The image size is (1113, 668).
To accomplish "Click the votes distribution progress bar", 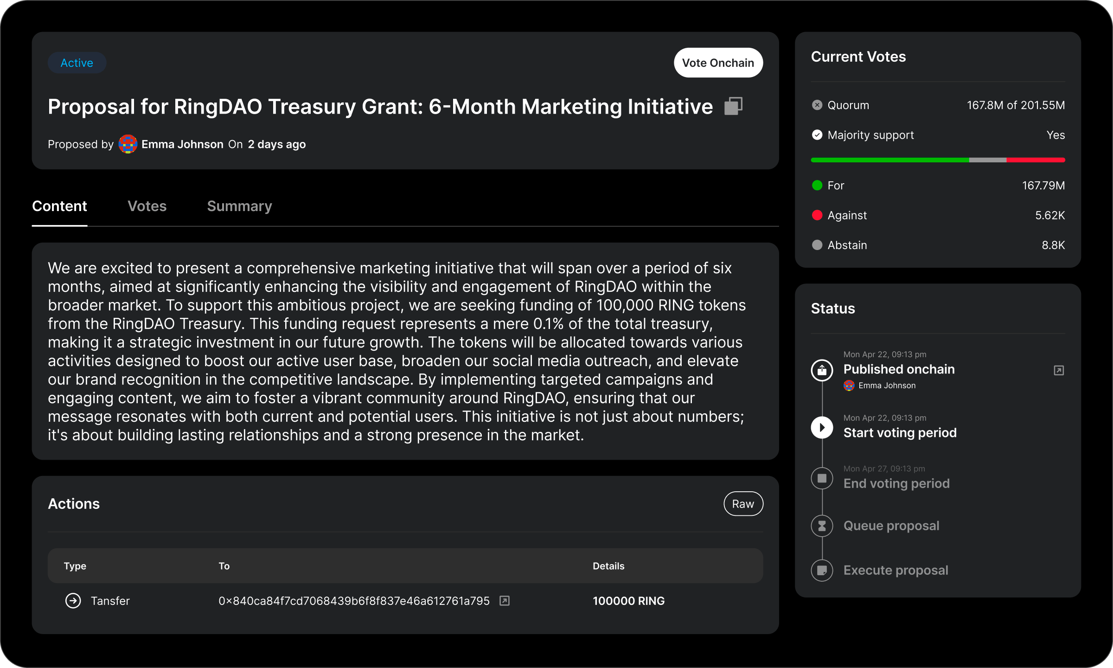I will [937, 160].
